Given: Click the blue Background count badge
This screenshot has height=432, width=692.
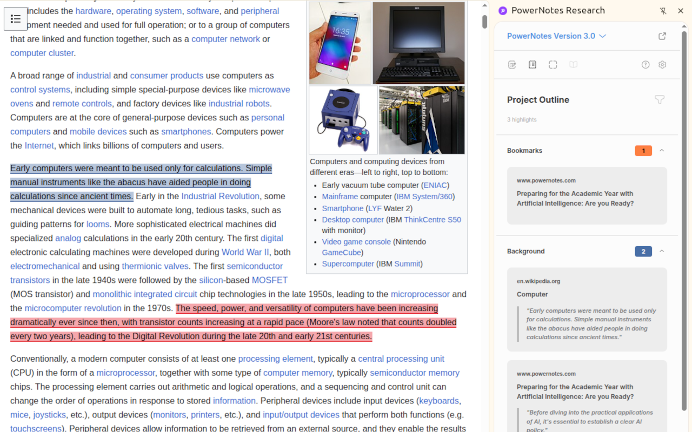Looking at the screenshot, I should pos(643,251).
